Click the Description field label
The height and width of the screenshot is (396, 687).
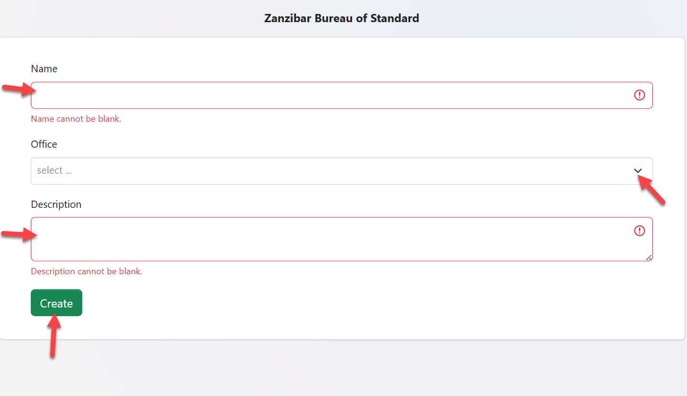[x=56, y=204]
